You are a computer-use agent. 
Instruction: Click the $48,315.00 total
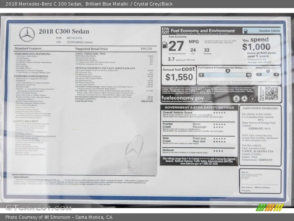[x=147, y=101]
